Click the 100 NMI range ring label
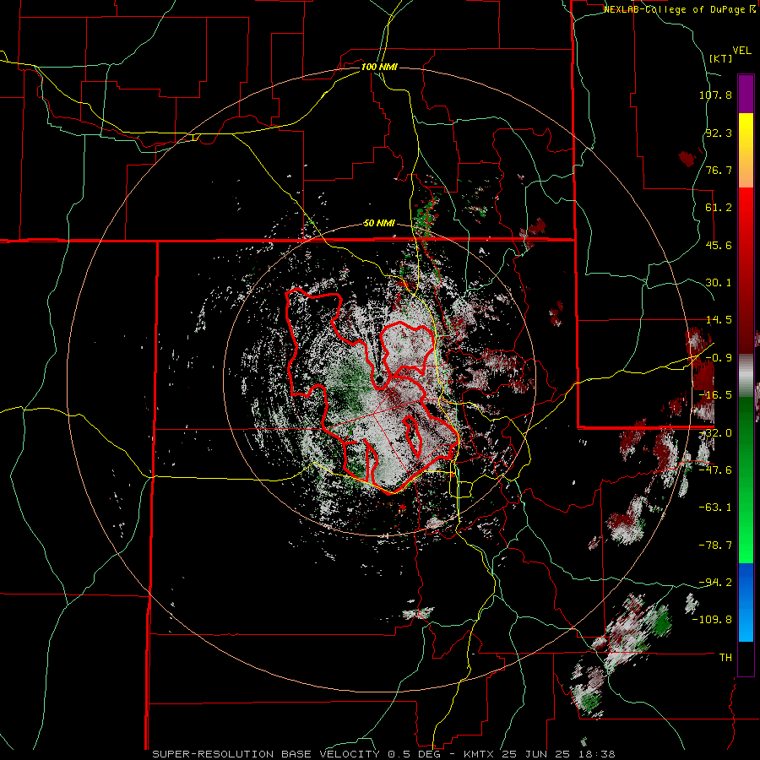Screen dimensions: 760x760 point(379,67)
